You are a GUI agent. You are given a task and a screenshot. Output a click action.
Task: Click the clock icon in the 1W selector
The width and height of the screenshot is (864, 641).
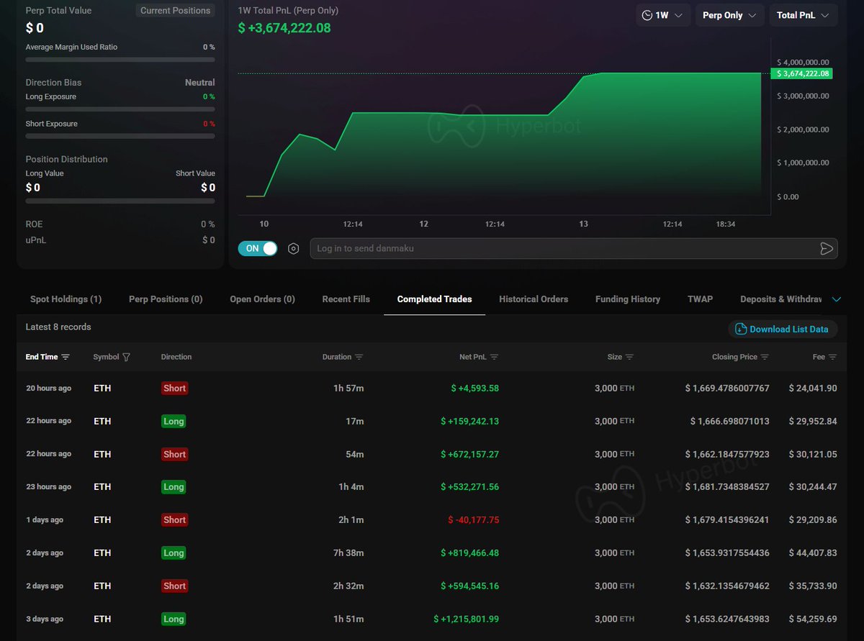(647, 15)
